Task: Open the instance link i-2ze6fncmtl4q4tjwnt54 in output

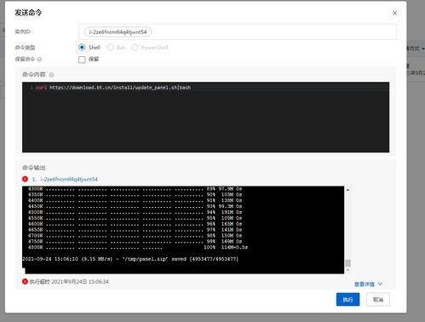Action: (x=69, y=179)
